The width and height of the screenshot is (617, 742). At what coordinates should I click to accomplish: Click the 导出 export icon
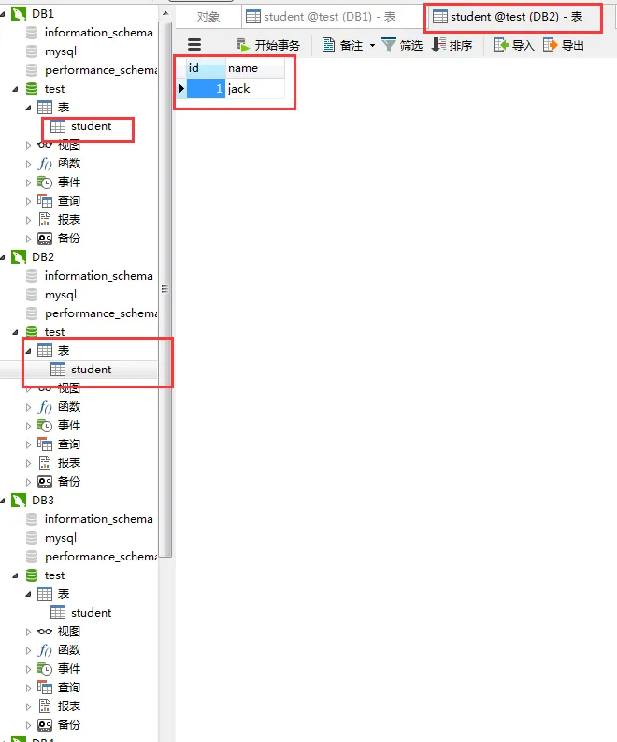tap(551, 45)
